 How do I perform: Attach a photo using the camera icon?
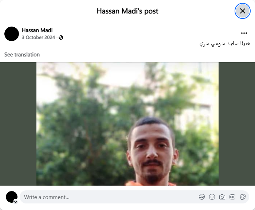222,197
